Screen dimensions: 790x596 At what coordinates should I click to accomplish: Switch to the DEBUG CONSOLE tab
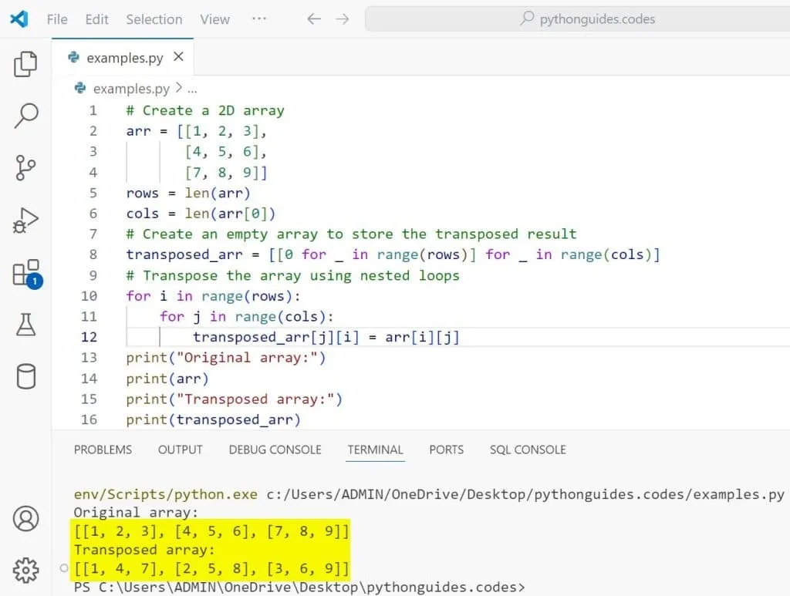(275, 450)
